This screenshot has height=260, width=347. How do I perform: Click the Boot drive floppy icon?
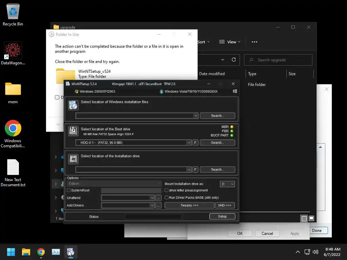tap(73, 131)
